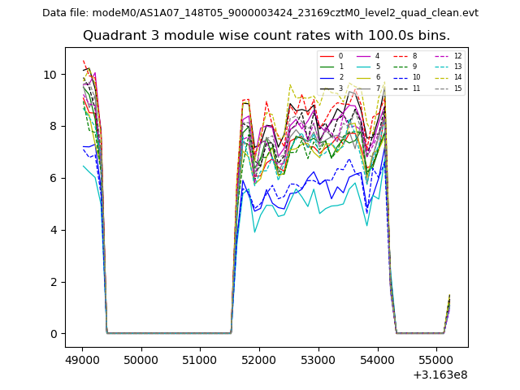Click the cyan solid legend line for module 5

(364, 67)
